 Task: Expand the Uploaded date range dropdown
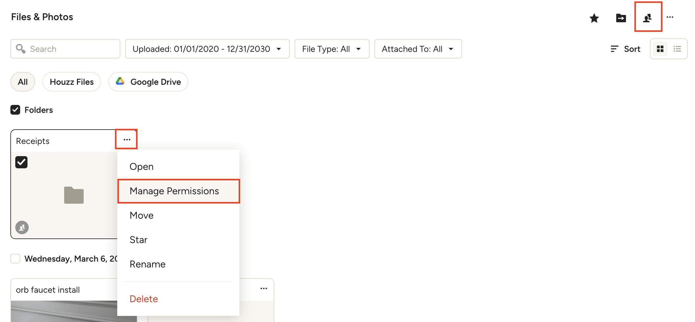point(207,49)
